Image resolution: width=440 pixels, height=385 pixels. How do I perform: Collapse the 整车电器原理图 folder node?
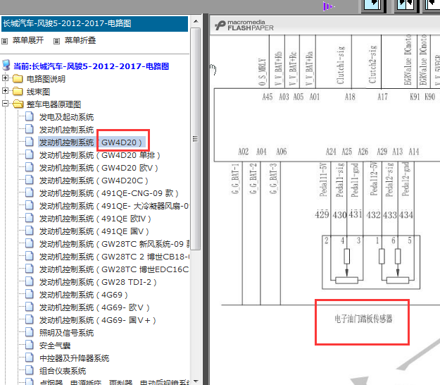(x=5, y=103)
